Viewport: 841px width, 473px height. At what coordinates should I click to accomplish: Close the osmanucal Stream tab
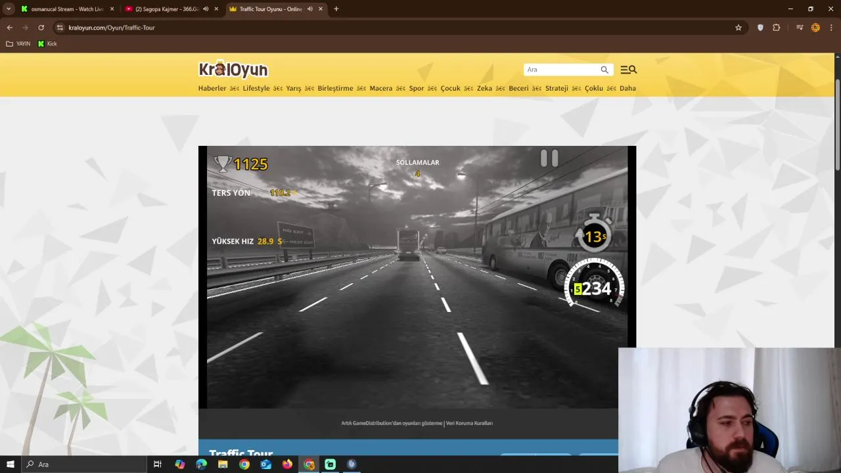pos(112,9)
